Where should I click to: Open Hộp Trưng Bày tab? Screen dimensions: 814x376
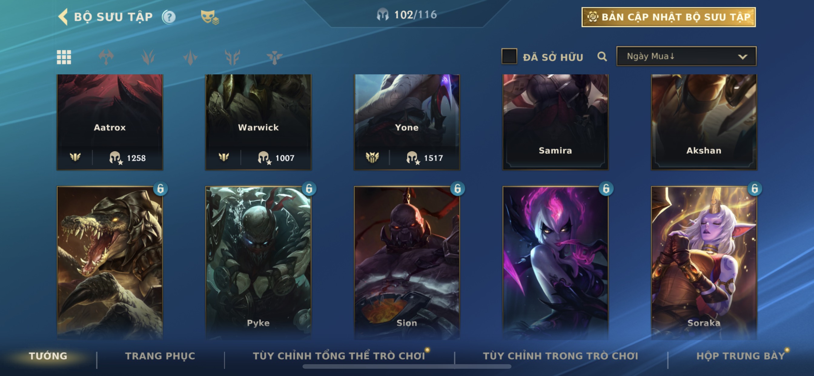click(740, 356)
